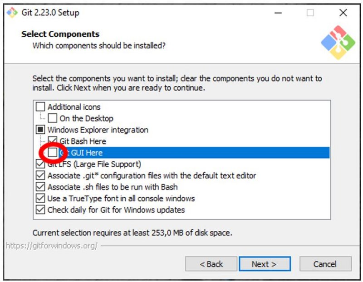Toggle Associate .sh files to run with Bash
The width and height of the screenshot is (363, 282).
point(40,187)
